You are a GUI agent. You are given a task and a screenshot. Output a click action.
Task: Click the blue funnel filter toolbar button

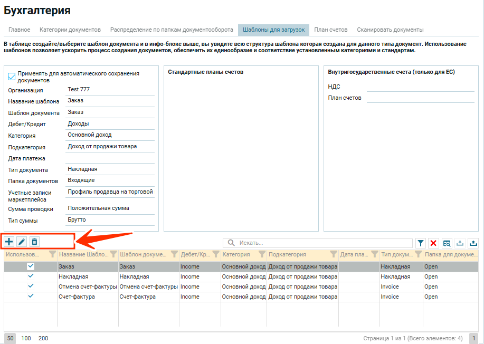tap(420, 243)
